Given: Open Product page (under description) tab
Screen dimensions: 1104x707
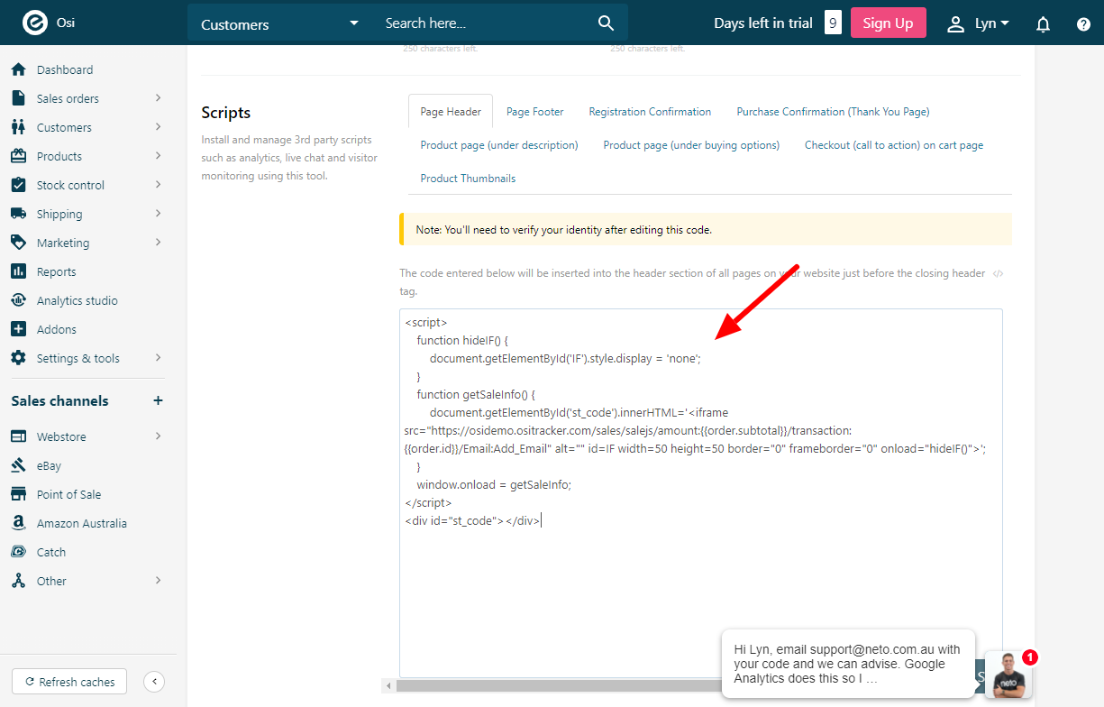Looking at the screenshot, I should click(499, 145).
